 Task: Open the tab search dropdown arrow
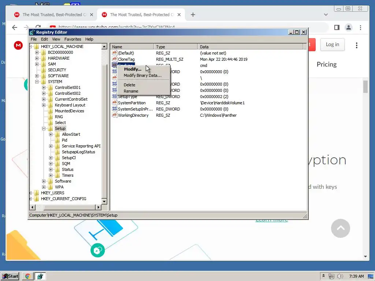click(326, 15)
